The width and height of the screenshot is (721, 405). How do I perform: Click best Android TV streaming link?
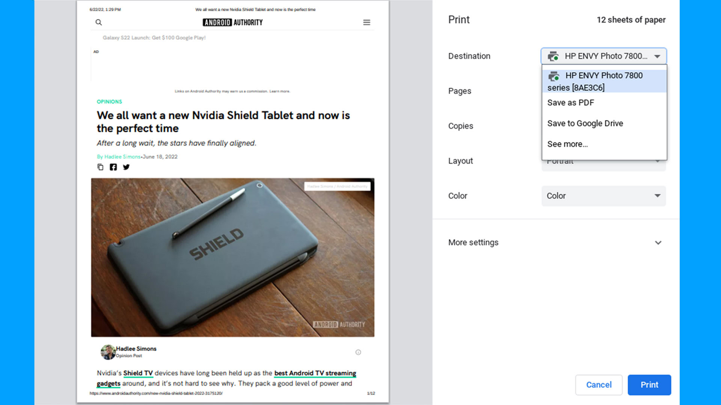point(315,373)
